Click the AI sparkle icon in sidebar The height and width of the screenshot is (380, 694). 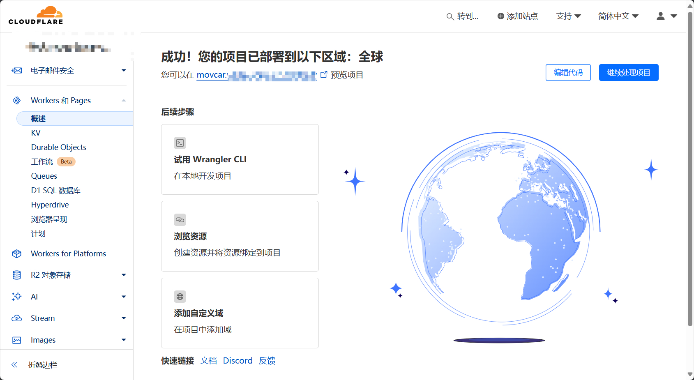point(16,297)
